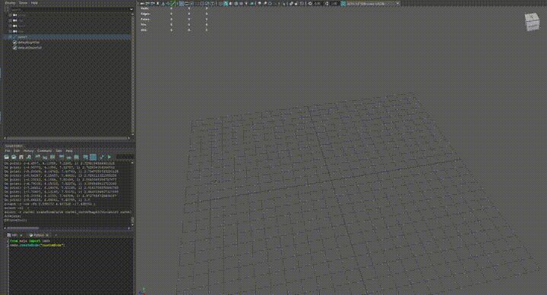This screenshot has height=295, width=547.
Task: Click the viewport gamma value field
Action: tap(334, 4)
